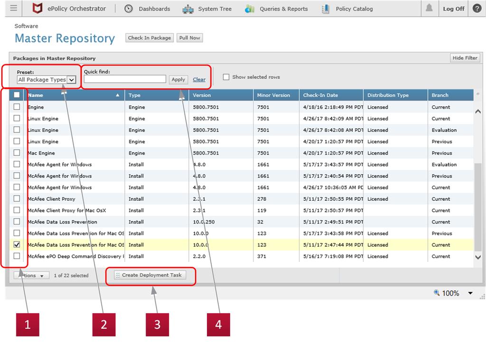486x344 pixels.
Task: Check the McAfee ePO Deep Command Discovery row
Action: pyautogui.click(x=17, y=256)
